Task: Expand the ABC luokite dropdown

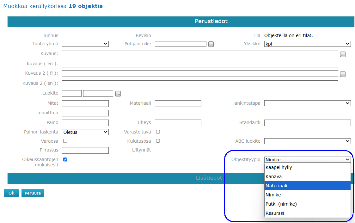Action: (307, 141)
